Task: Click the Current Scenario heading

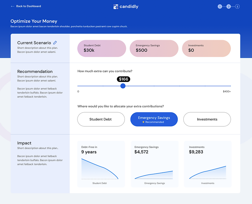Action: (34, 43)
